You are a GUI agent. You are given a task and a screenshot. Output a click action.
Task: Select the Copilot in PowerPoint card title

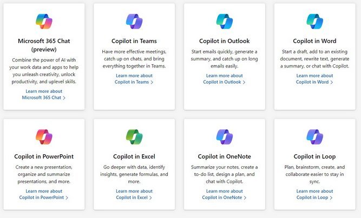[44, 156]
